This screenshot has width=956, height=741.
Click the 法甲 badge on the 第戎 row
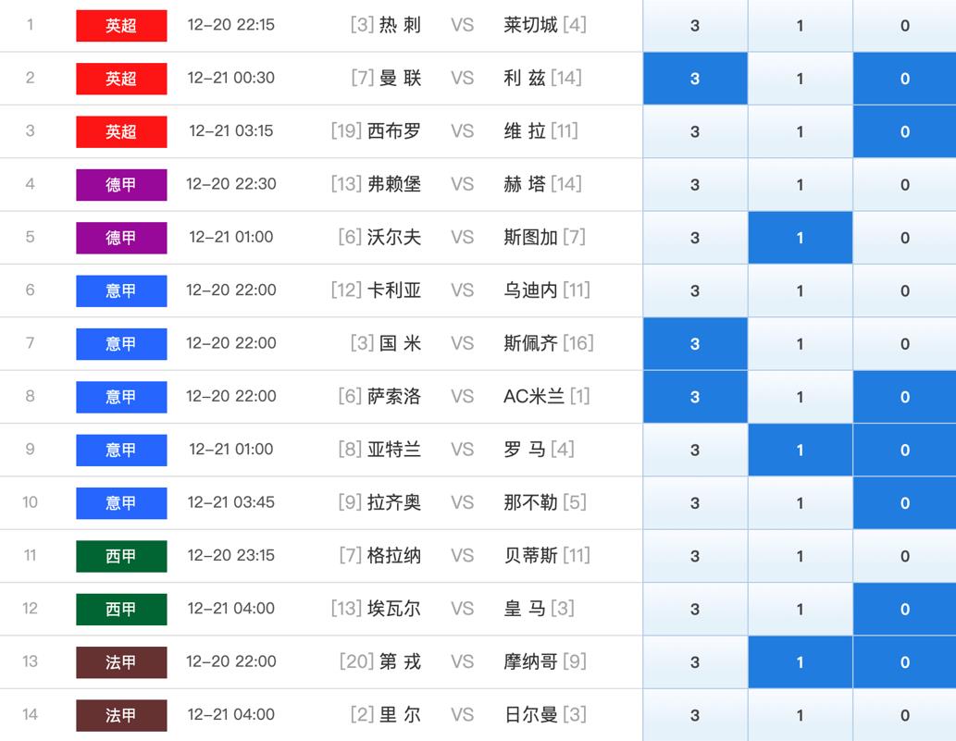point(121,661)
